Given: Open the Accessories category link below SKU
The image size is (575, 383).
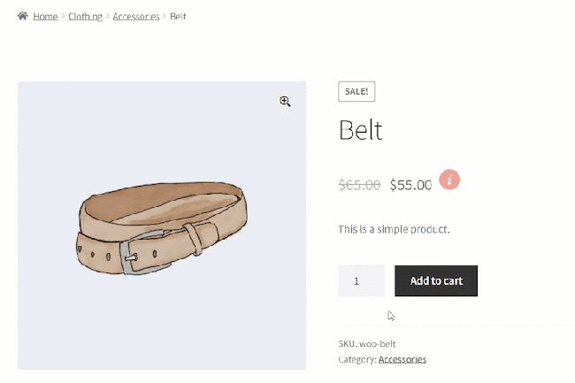Looking at the screenshot, I should 402,359.
